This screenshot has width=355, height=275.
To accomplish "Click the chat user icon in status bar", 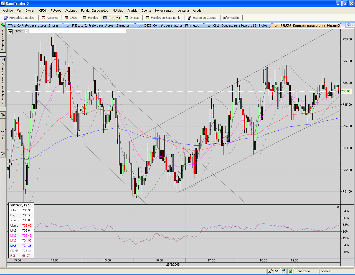I will click(270, 271).
